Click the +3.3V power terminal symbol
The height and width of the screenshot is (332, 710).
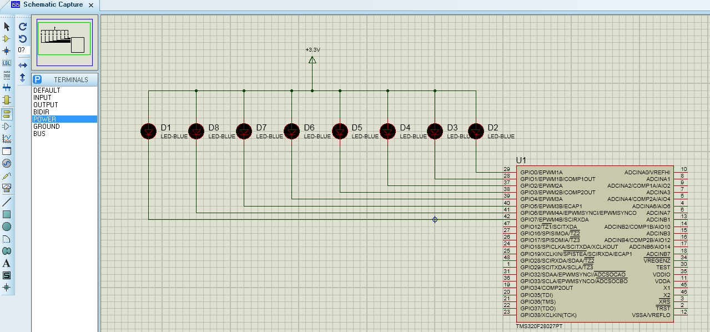pyautogui.click(x=313, y=59)
